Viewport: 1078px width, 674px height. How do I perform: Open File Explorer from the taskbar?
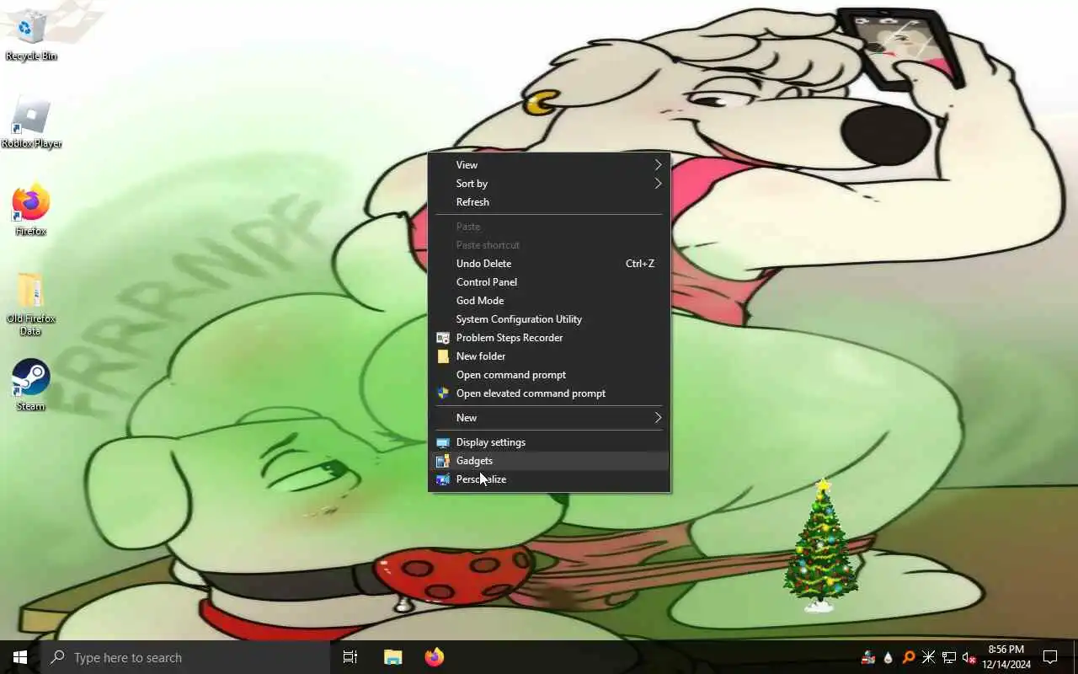pos(393,657)
